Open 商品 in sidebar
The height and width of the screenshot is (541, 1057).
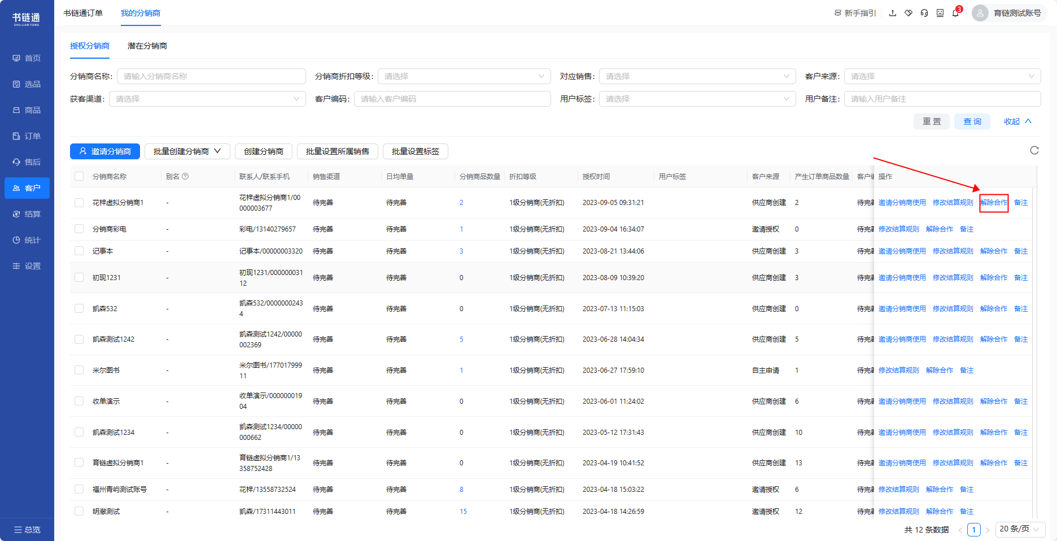(x=27, y=110)
